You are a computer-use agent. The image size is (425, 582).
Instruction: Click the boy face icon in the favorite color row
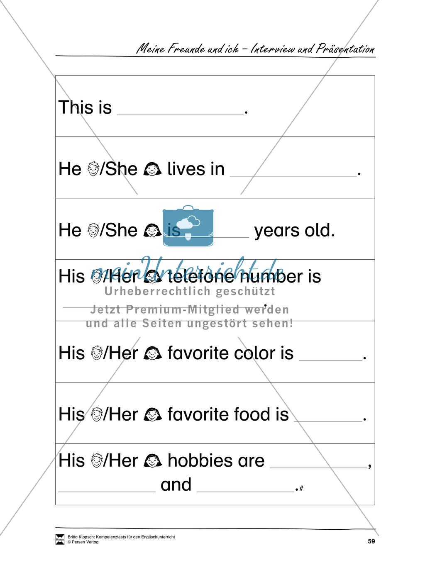97,353
